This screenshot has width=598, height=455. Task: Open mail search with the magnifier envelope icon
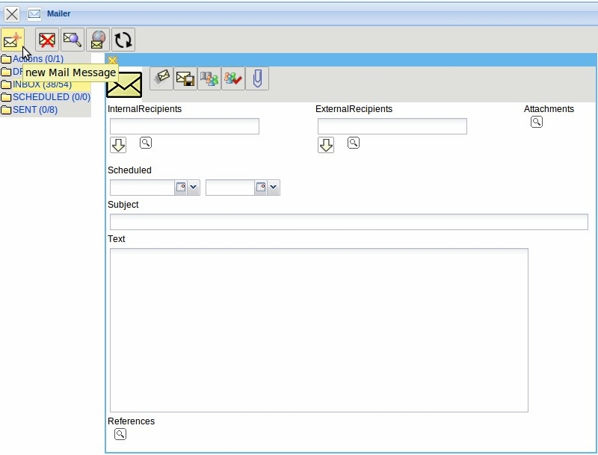73,40
